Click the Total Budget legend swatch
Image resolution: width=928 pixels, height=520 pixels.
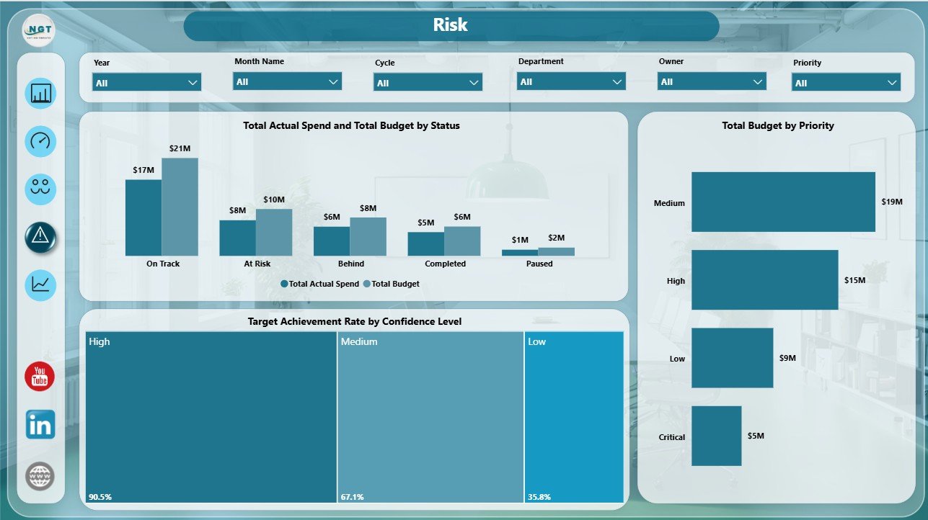368,284
